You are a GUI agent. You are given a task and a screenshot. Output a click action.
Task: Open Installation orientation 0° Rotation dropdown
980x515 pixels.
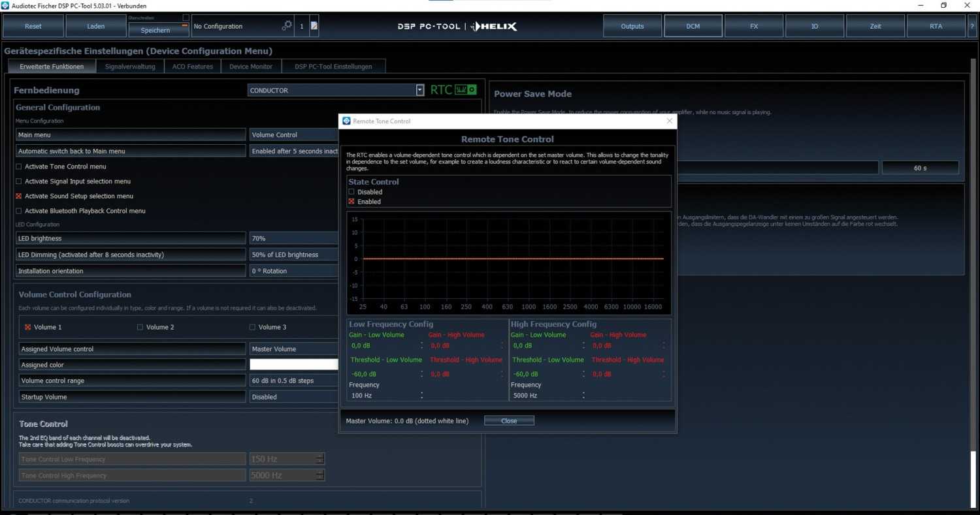(x=294, y=271)
